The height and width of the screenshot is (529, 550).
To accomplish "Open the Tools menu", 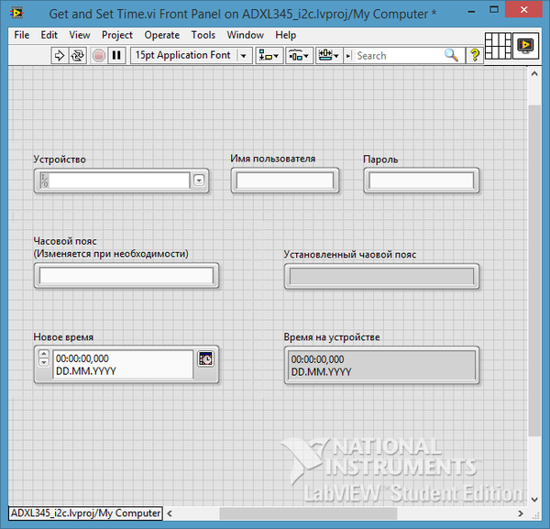I will pyautogui.click(x=203, y=35).
